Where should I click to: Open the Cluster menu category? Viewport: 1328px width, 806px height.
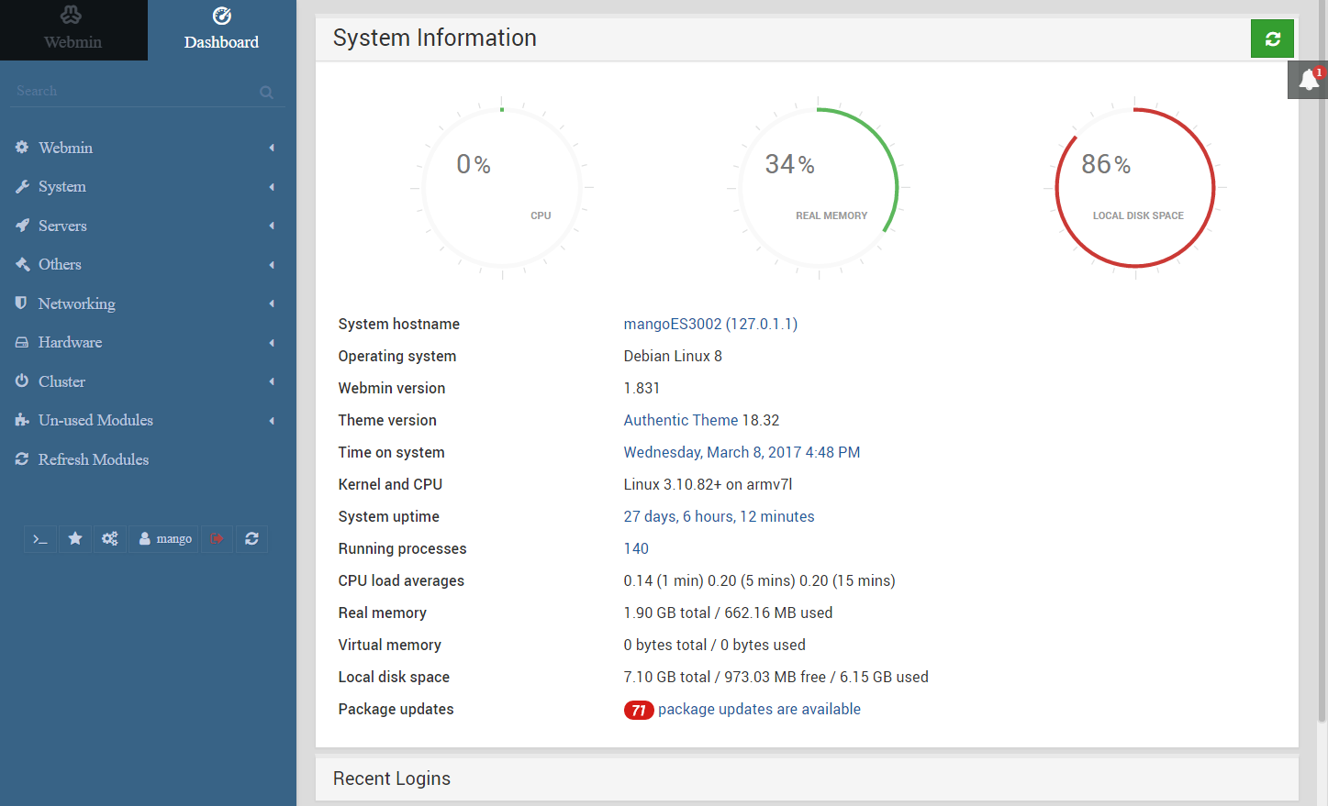click(x=148, y=381)
